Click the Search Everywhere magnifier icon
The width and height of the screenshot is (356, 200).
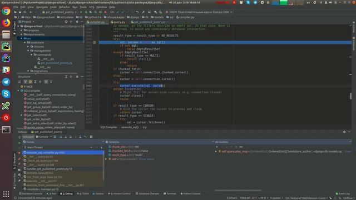pos(150,12)
